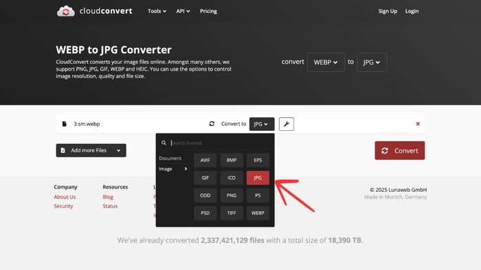Choose AVIF format
Viewport: 481px width, 270px height.
[x=205, y=160]
